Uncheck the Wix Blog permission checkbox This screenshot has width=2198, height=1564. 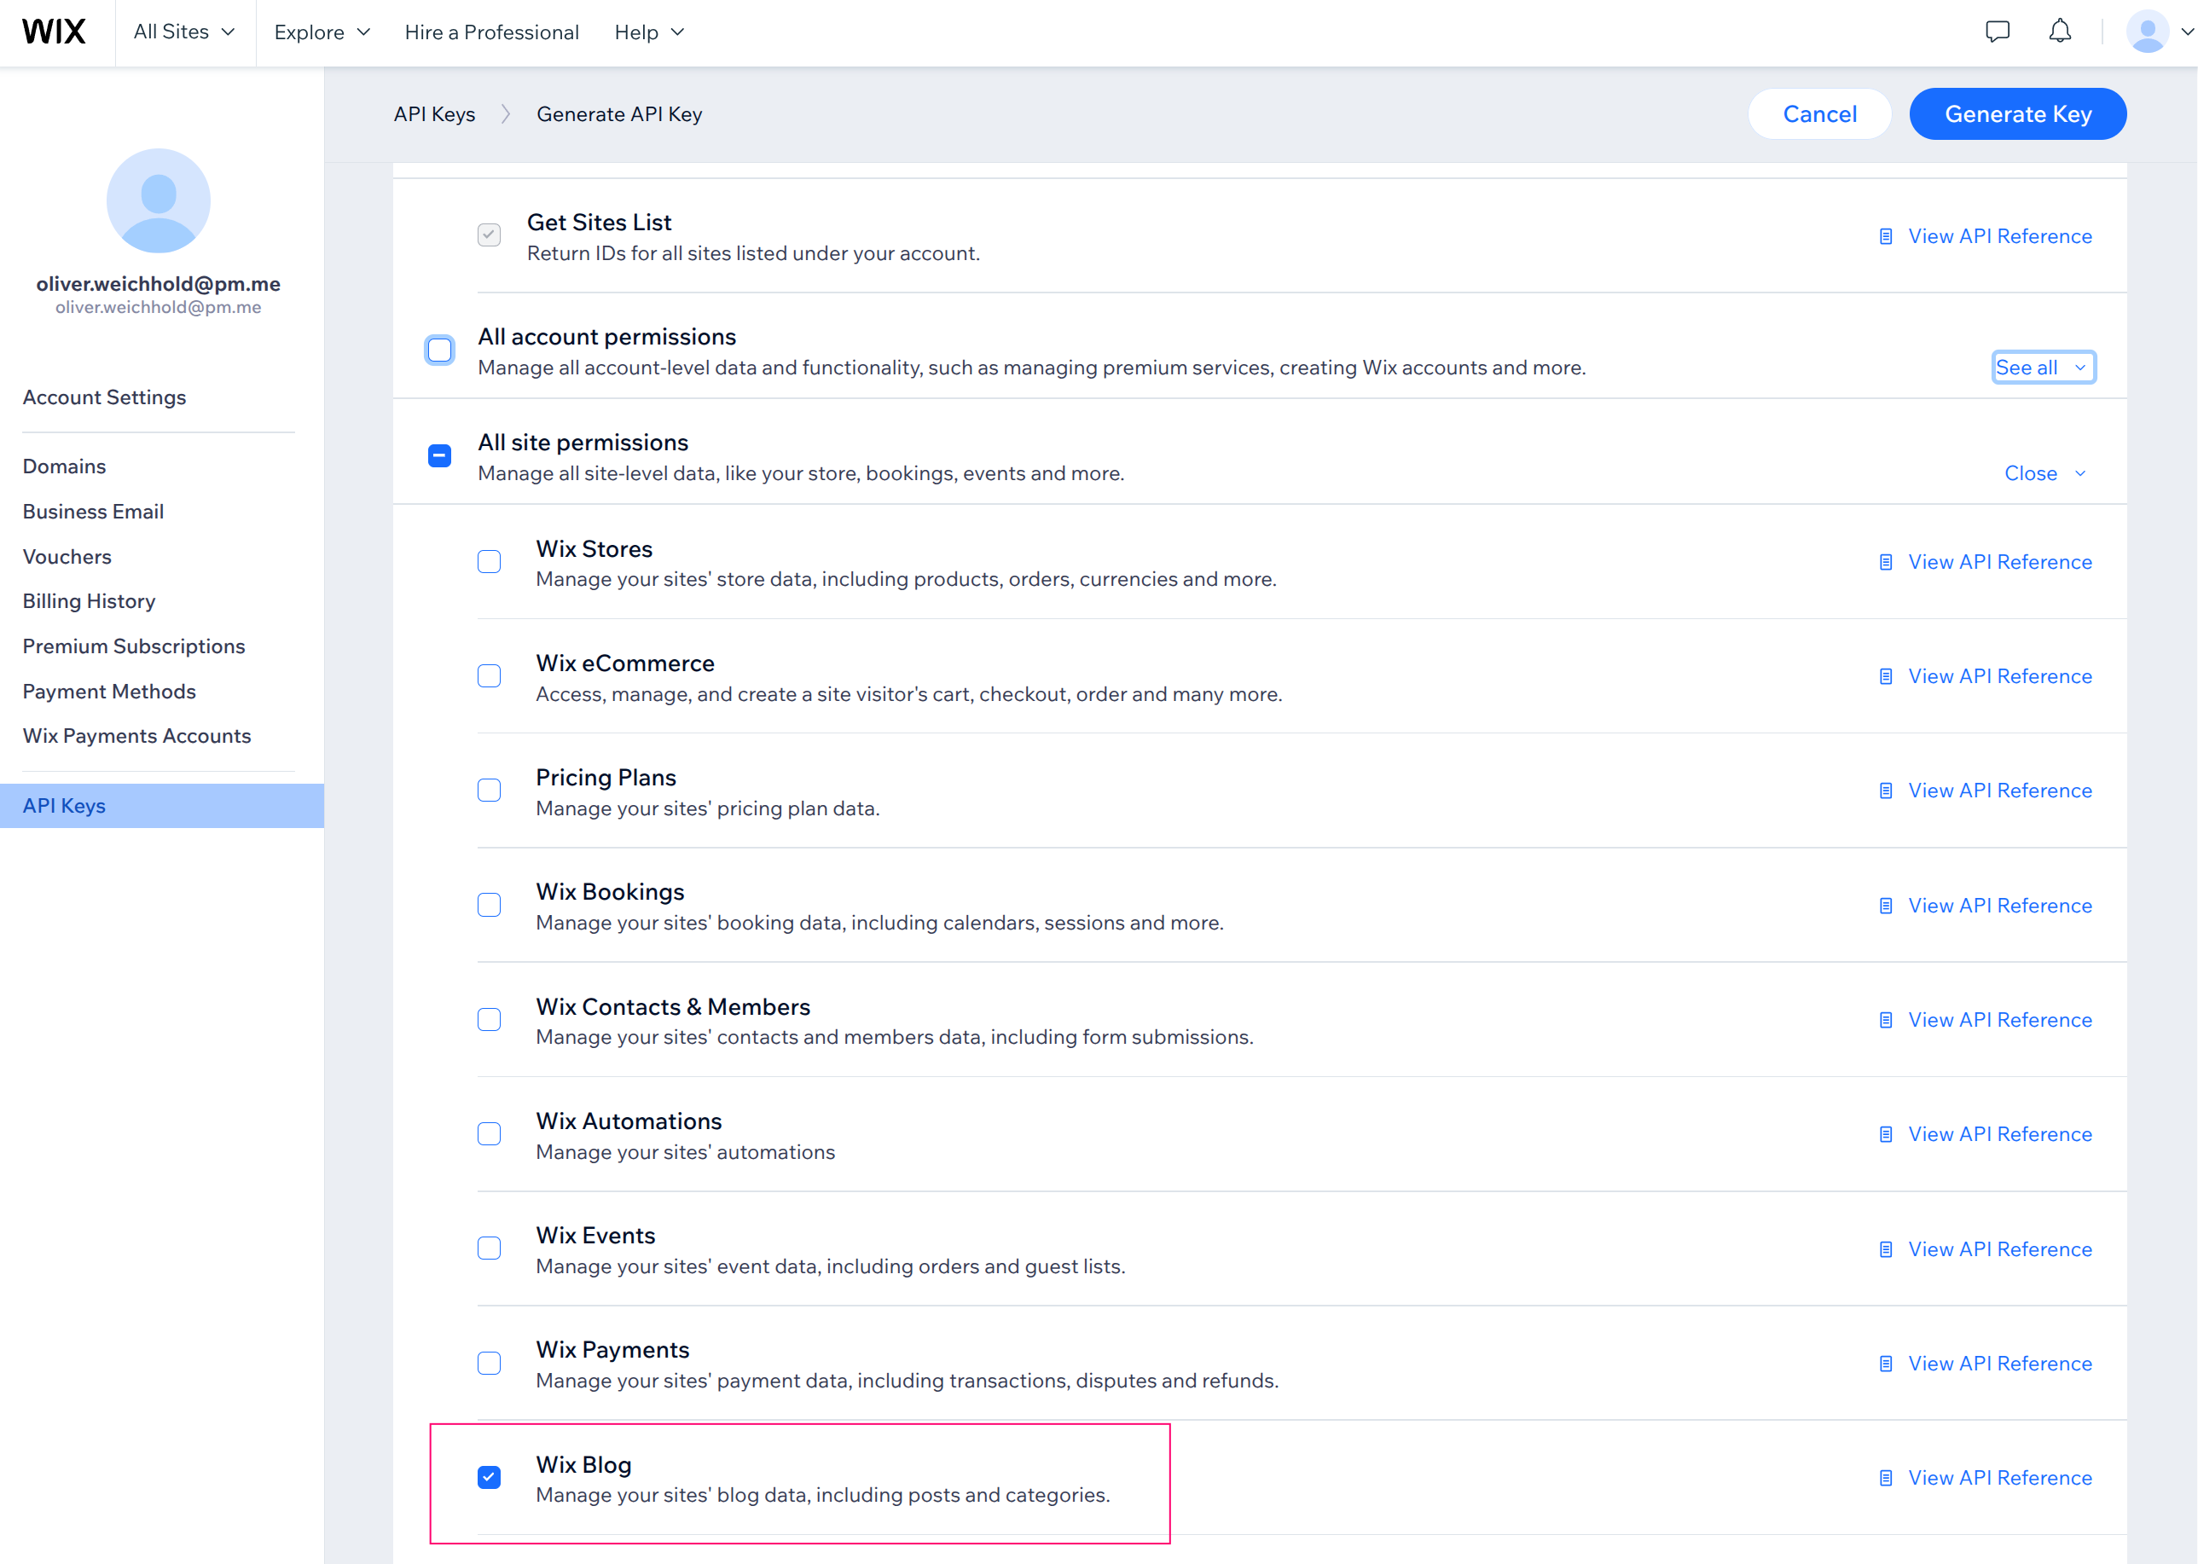click(490, 1477)
